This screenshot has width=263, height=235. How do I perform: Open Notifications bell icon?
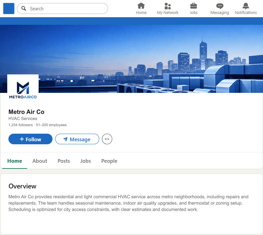tap(246, 6)
